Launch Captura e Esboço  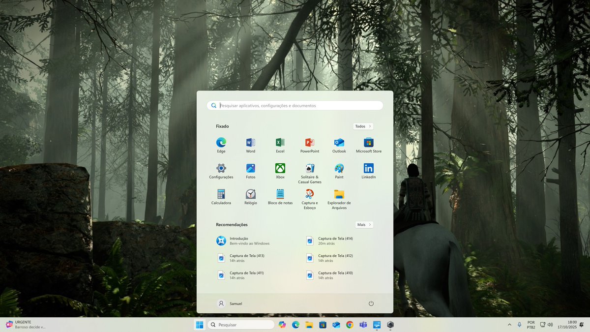310,199
